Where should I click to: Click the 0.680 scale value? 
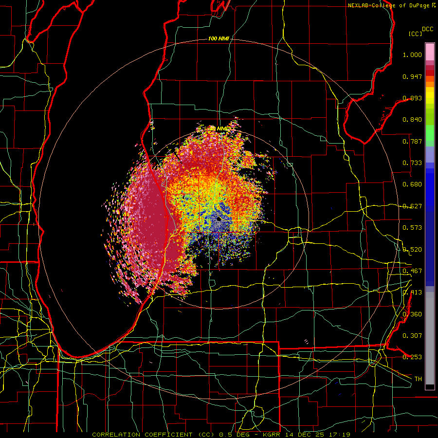point(412,184)
